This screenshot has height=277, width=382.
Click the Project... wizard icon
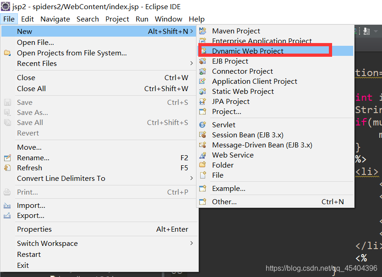pos(203,112)
